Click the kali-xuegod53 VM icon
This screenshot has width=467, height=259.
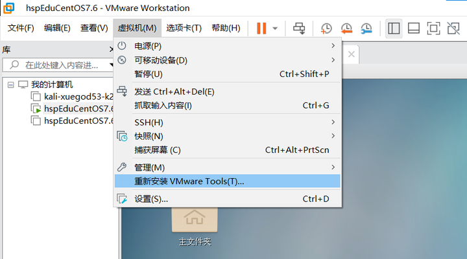(36, 96)
